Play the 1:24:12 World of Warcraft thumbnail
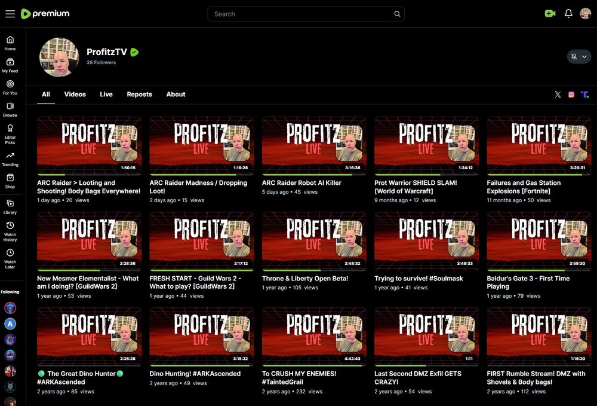This screenshot has width=597, height=406. (x=426, y=146)
